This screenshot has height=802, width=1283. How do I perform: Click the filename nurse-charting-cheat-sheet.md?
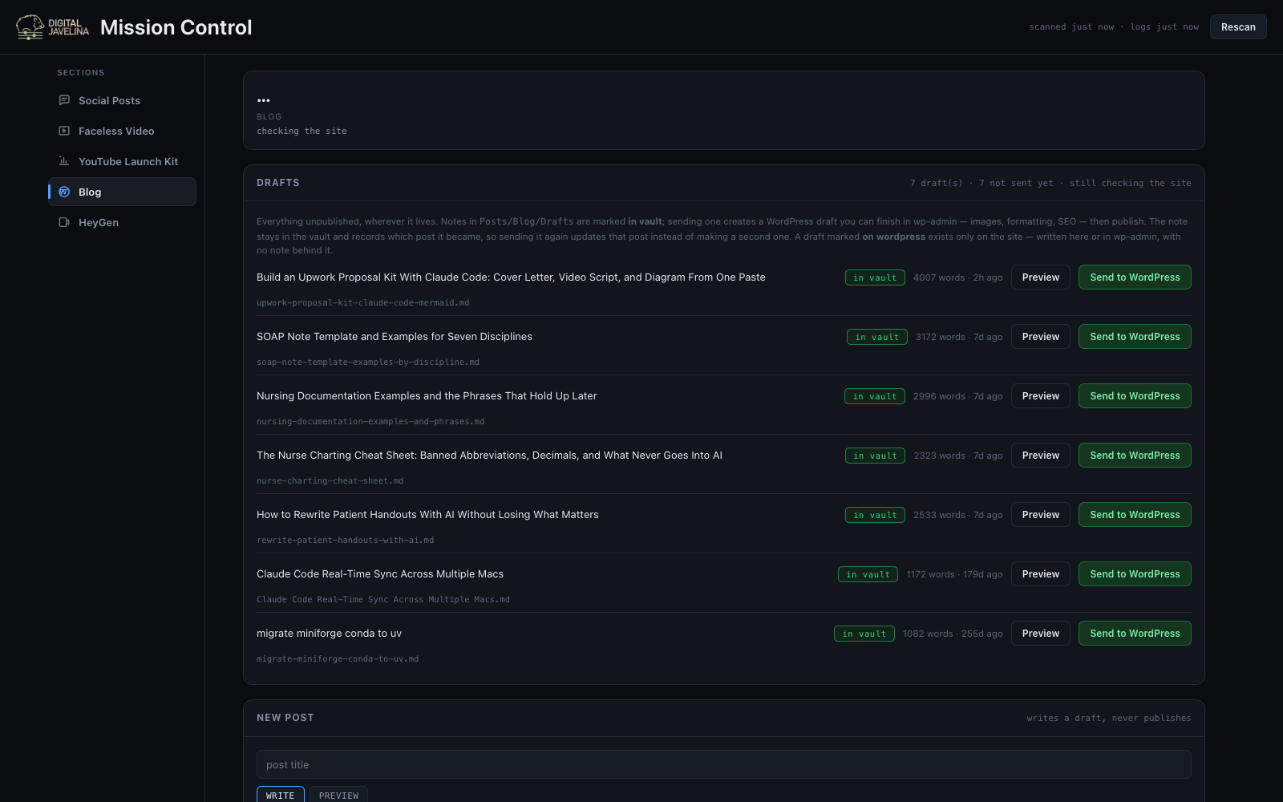tap(330, 481)
